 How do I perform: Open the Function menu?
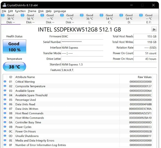point(20,11)
